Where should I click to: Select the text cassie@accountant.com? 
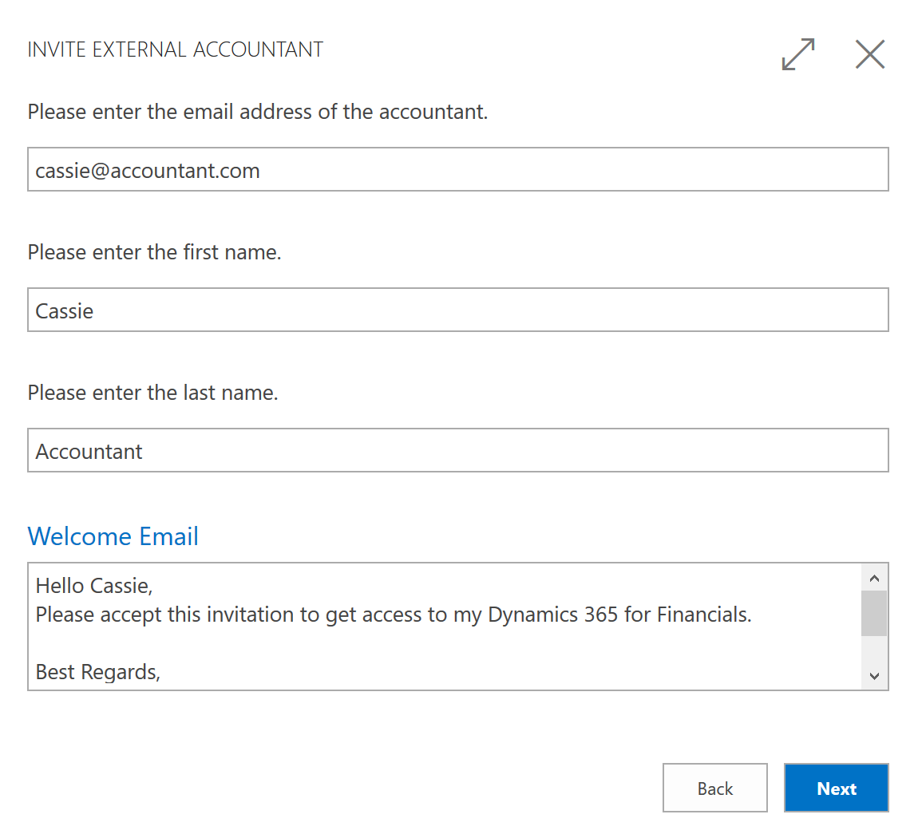[x=147, y=169]
